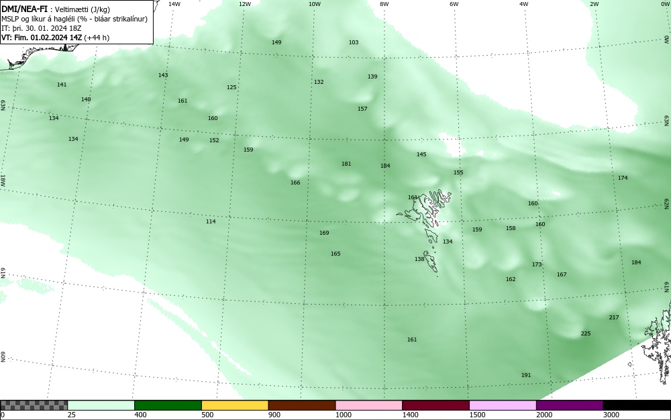Click the light green 25–400 legend swatch

101,405
